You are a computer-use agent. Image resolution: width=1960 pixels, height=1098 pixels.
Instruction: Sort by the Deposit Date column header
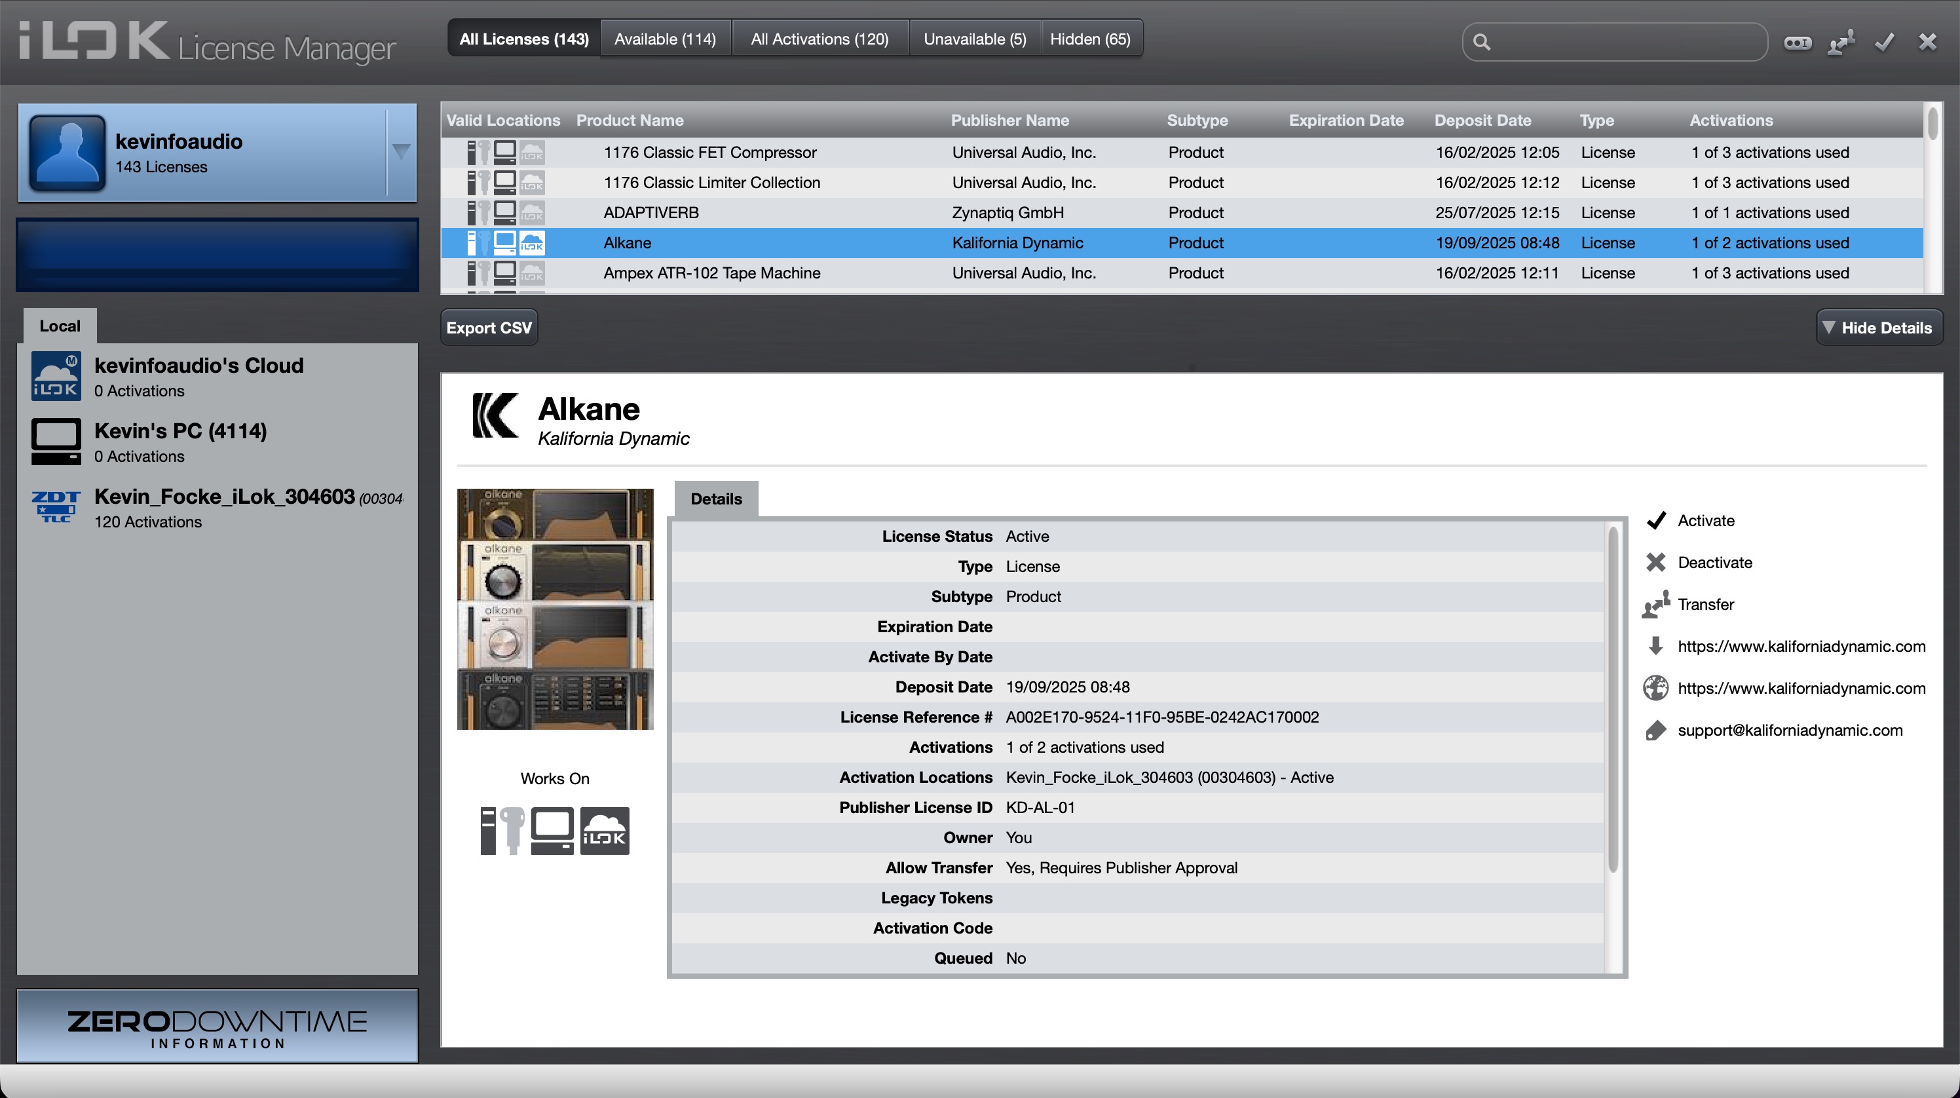point(1482,121)
